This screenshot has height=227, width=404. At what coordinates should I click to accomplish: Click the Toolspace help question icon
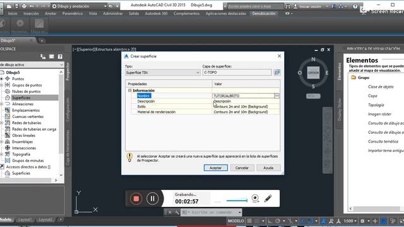click(60, 57)
